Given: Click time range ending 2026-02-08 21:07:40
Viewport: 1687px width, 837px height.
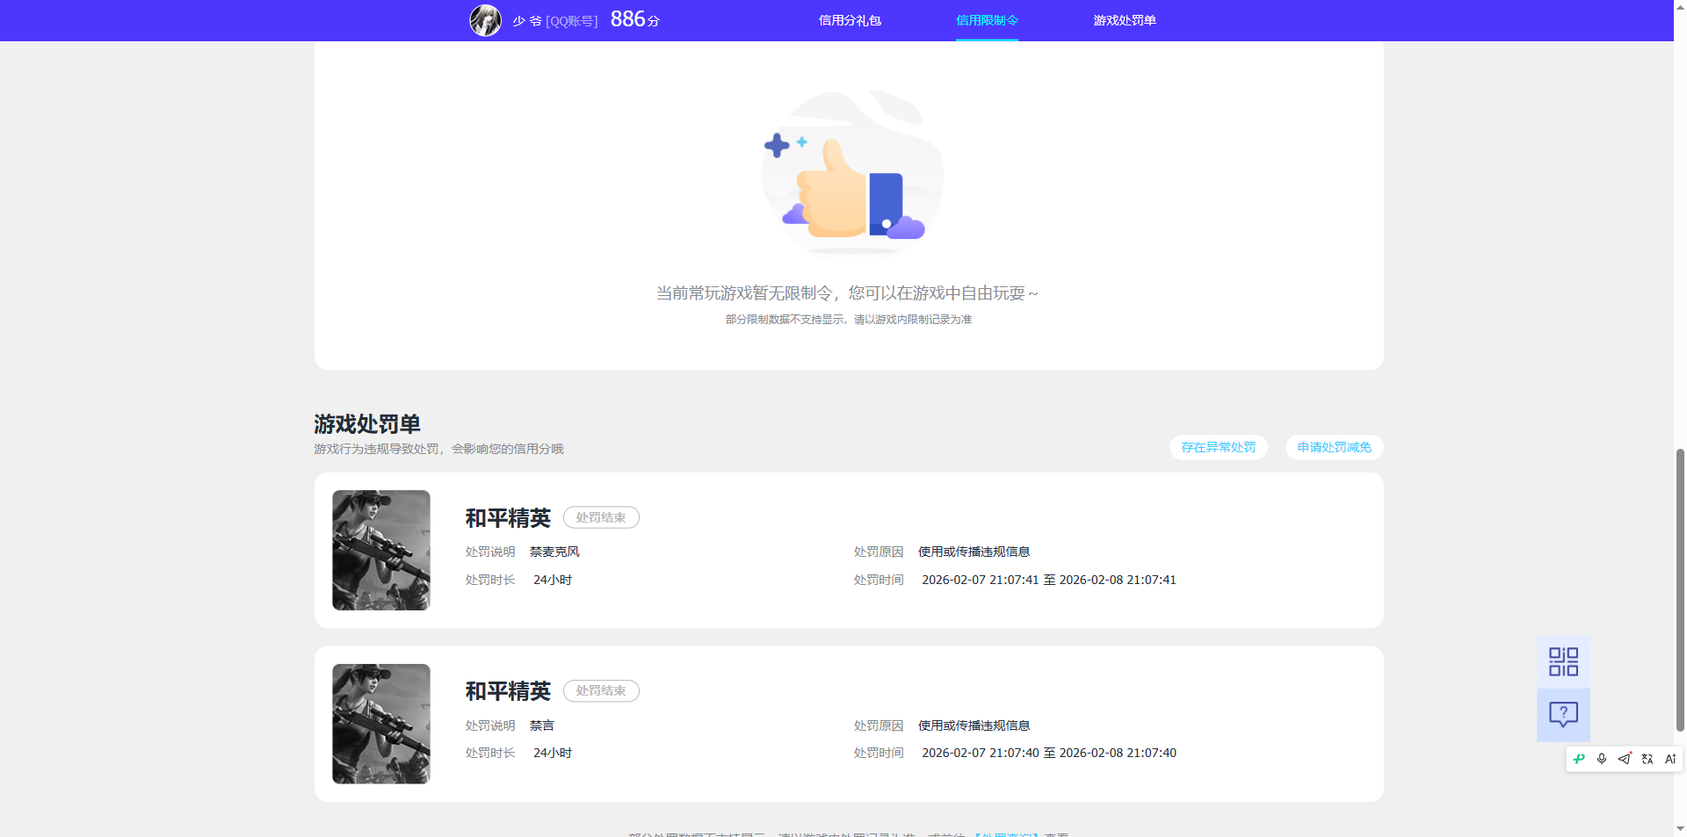Looking at the screenshot, I should tap(1049, 753).
